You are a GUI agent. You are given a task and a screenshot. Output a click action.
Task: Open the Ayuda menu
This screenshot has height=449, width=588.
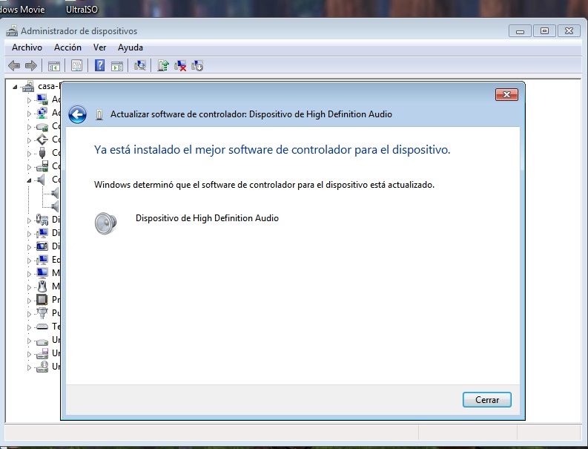[x=130, y=47]
